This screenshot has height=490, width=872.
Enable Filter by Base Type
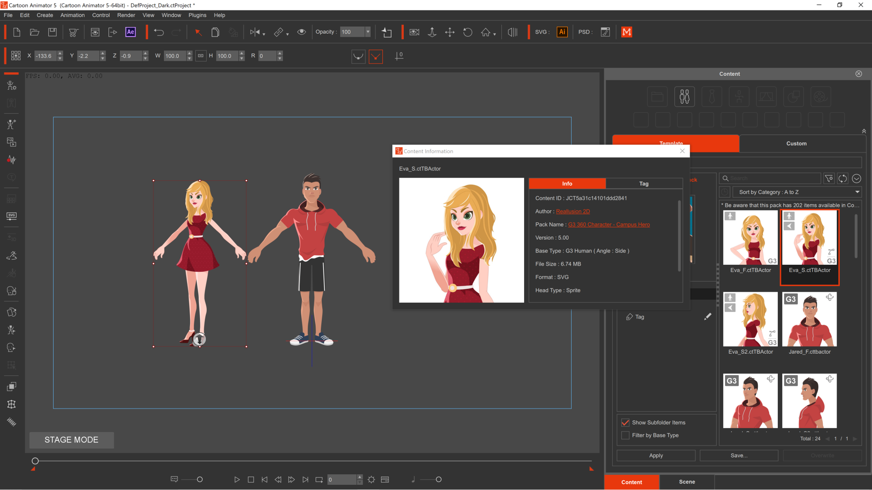(625, 435)
